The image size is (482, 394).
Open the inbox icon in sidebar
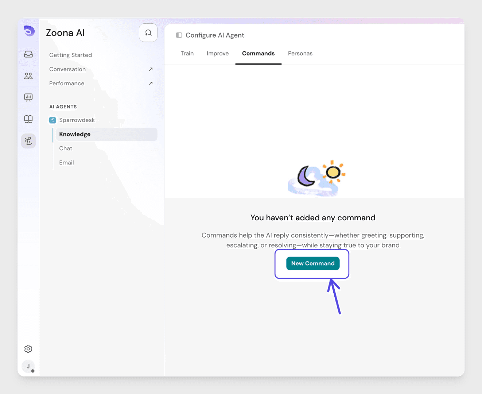pyautogui.click(x=28, y=54)
